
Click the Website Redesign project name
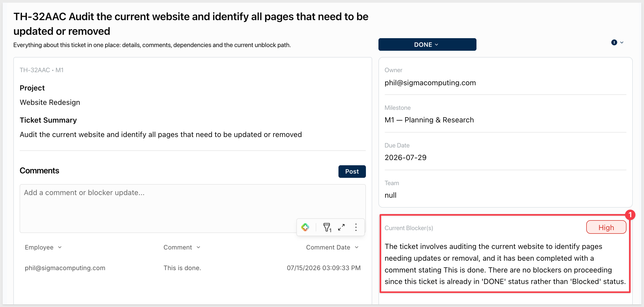[x=50, y=102]
